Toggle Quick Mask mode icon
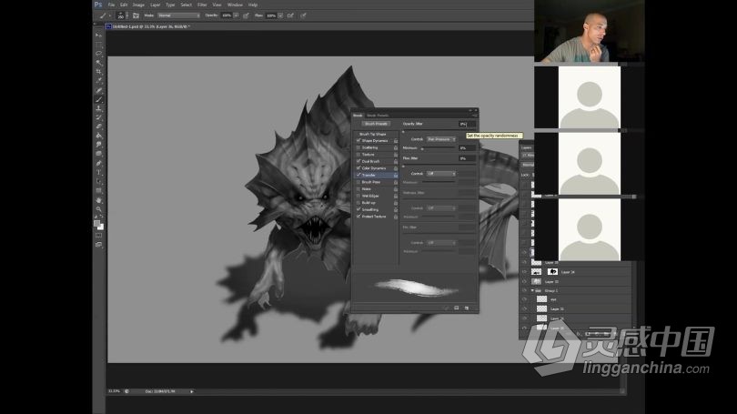The height and width of the screenshot is (414, 737). pyautogui.click(x=98, y=236)
